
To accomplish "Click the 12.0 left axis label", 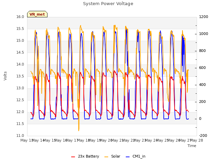I will (x=20, y=112).
